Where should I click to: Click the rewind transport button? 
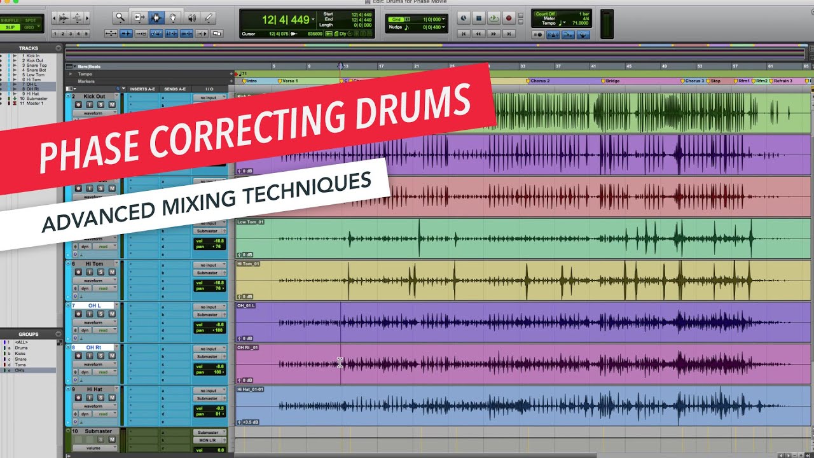click(479, 33)
